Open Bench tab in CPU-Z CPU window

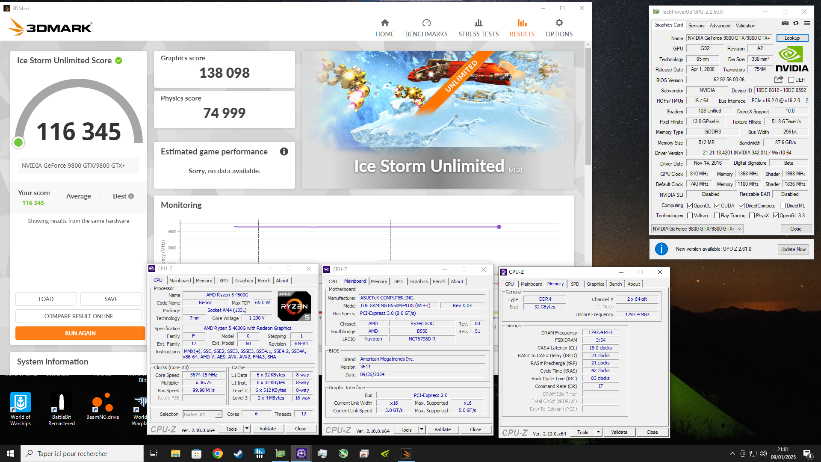click(x=264, y=281)
